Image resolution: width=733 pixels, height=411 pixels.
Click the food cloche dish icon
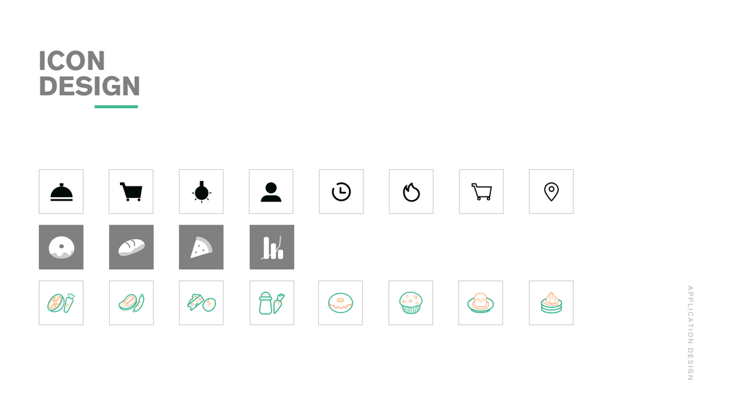(x=61, y=192)
